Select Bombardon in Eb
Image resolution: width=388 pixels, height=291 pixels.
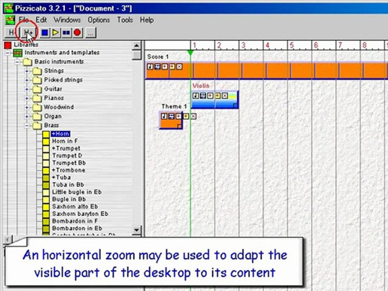[x=77, y=228]
